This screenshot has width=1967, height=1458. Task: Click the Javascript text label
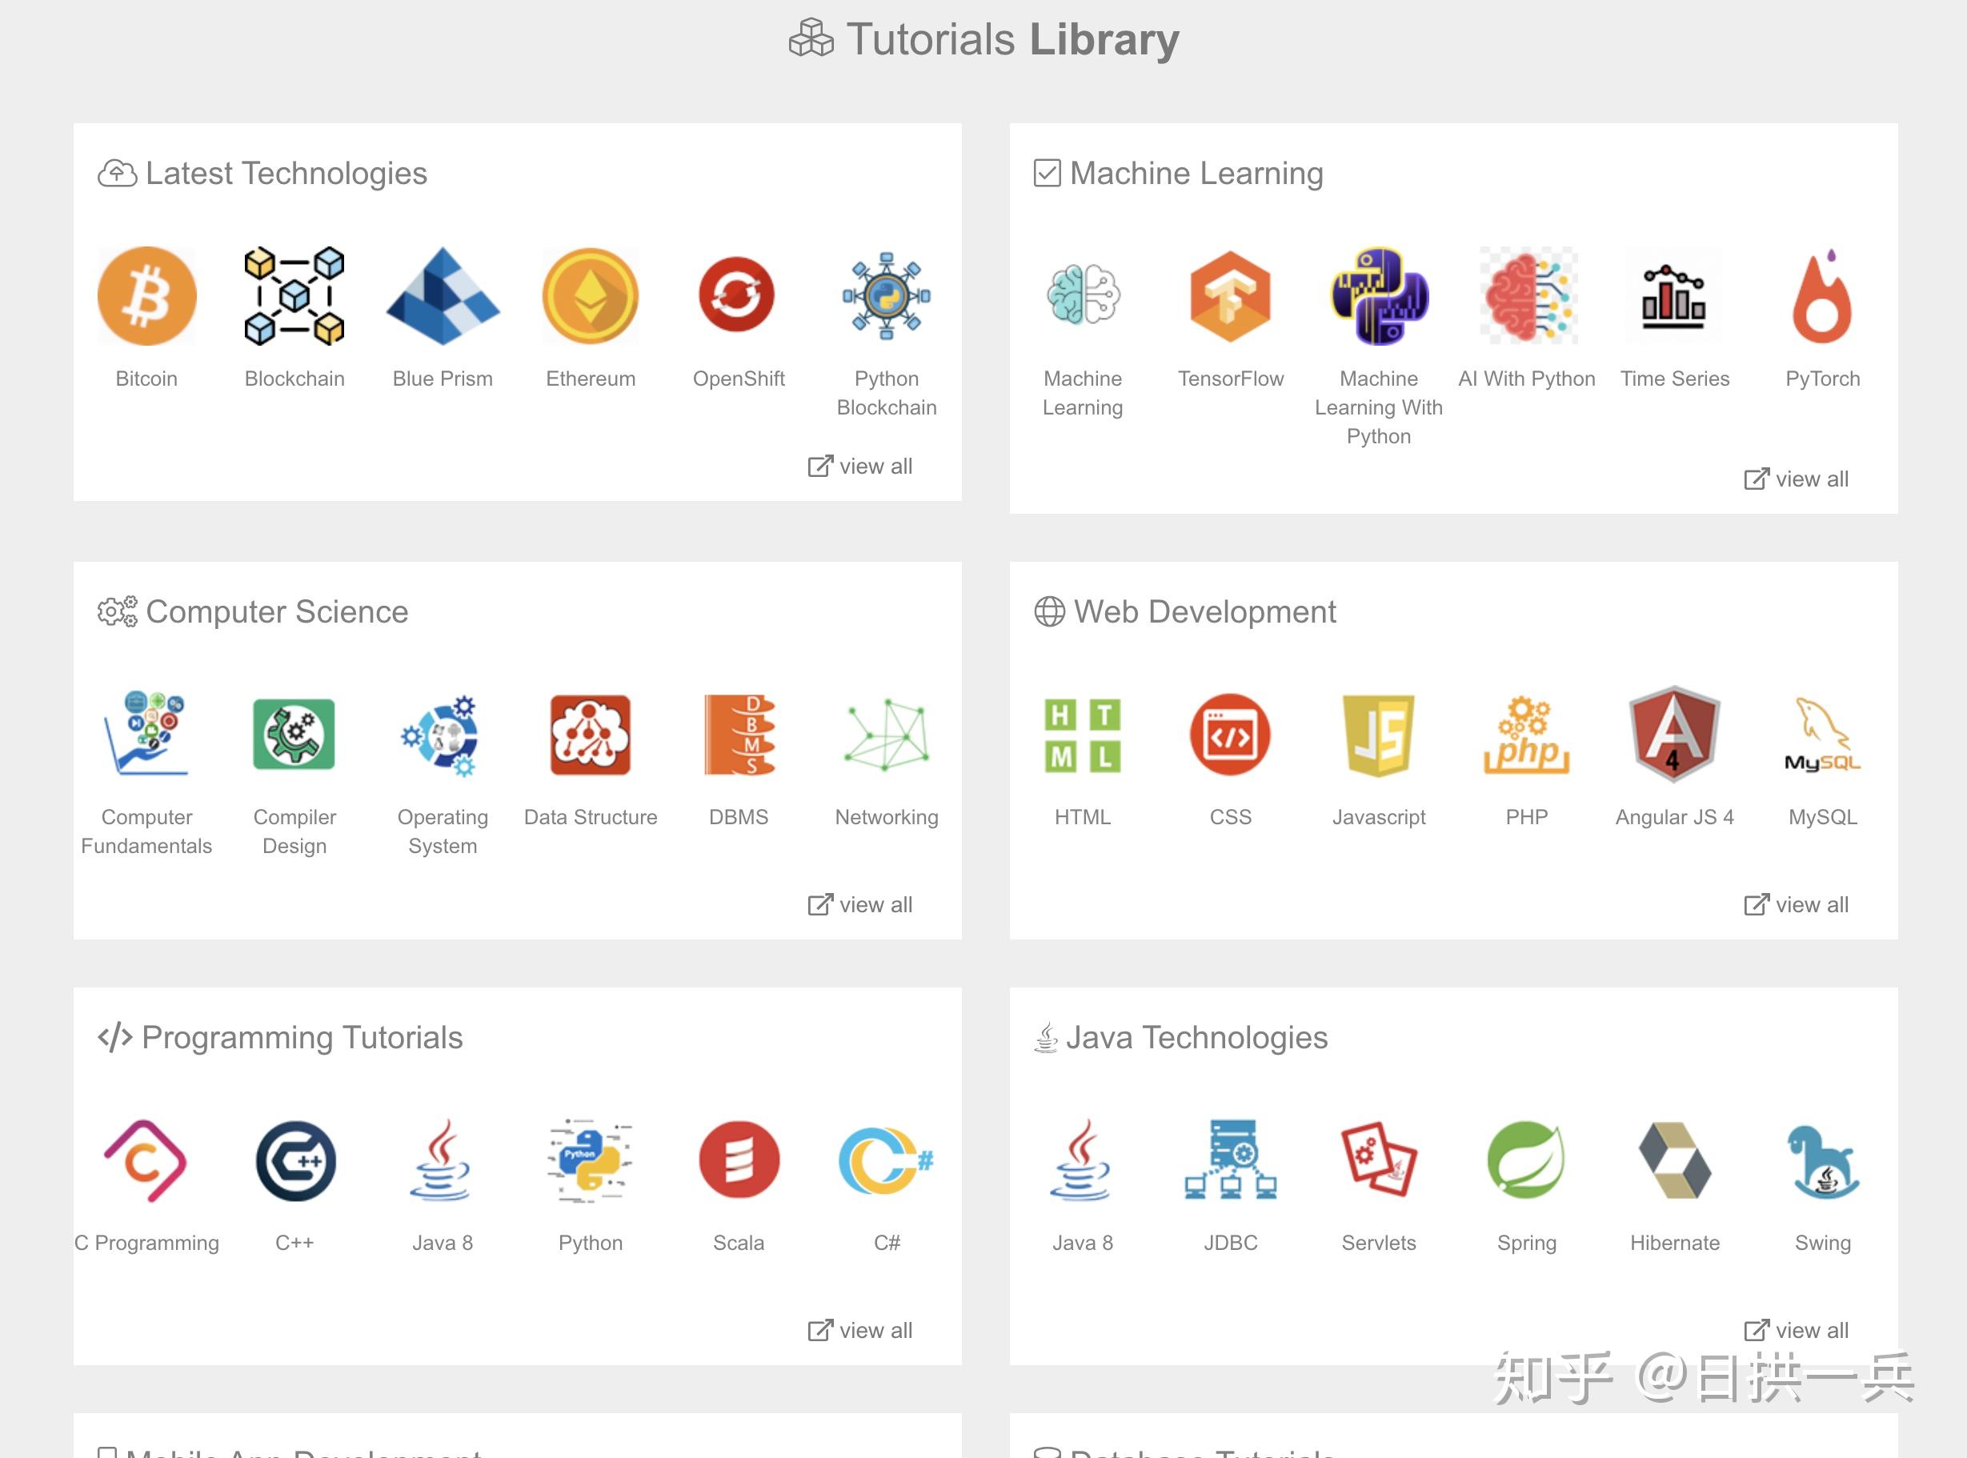click(x=1378, y=817)
